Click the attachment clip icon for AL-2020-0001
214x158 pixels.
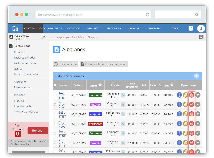tap(179, 133)
